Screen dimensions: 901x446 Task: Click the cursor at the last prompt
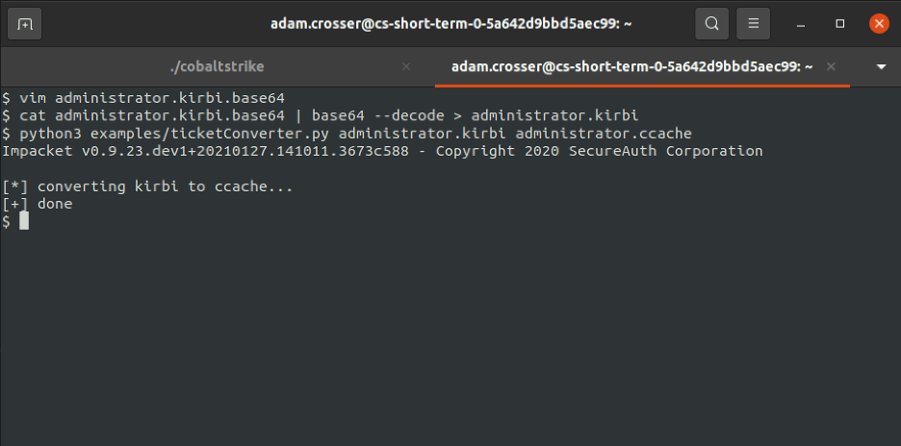pos(23,221)
